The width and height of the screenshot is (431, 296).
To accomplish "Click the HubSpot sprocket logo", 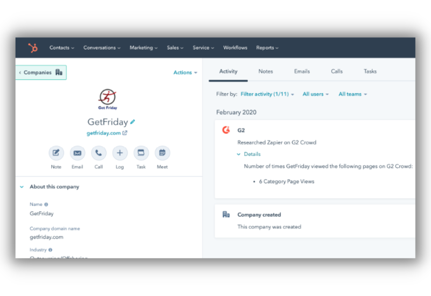I will 33,48.
